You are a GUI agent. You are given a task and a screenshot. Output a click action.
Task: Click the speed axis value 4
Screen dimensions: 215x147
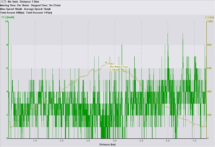[7, 92]
